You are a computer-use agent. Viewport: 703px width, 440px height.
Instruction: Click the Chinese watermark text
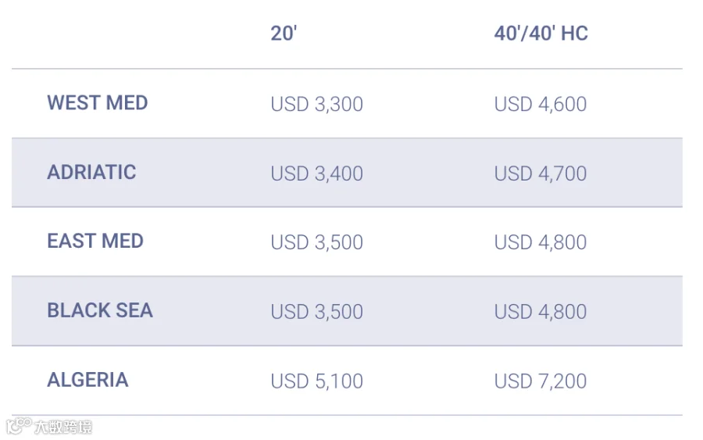click(63, 427)
